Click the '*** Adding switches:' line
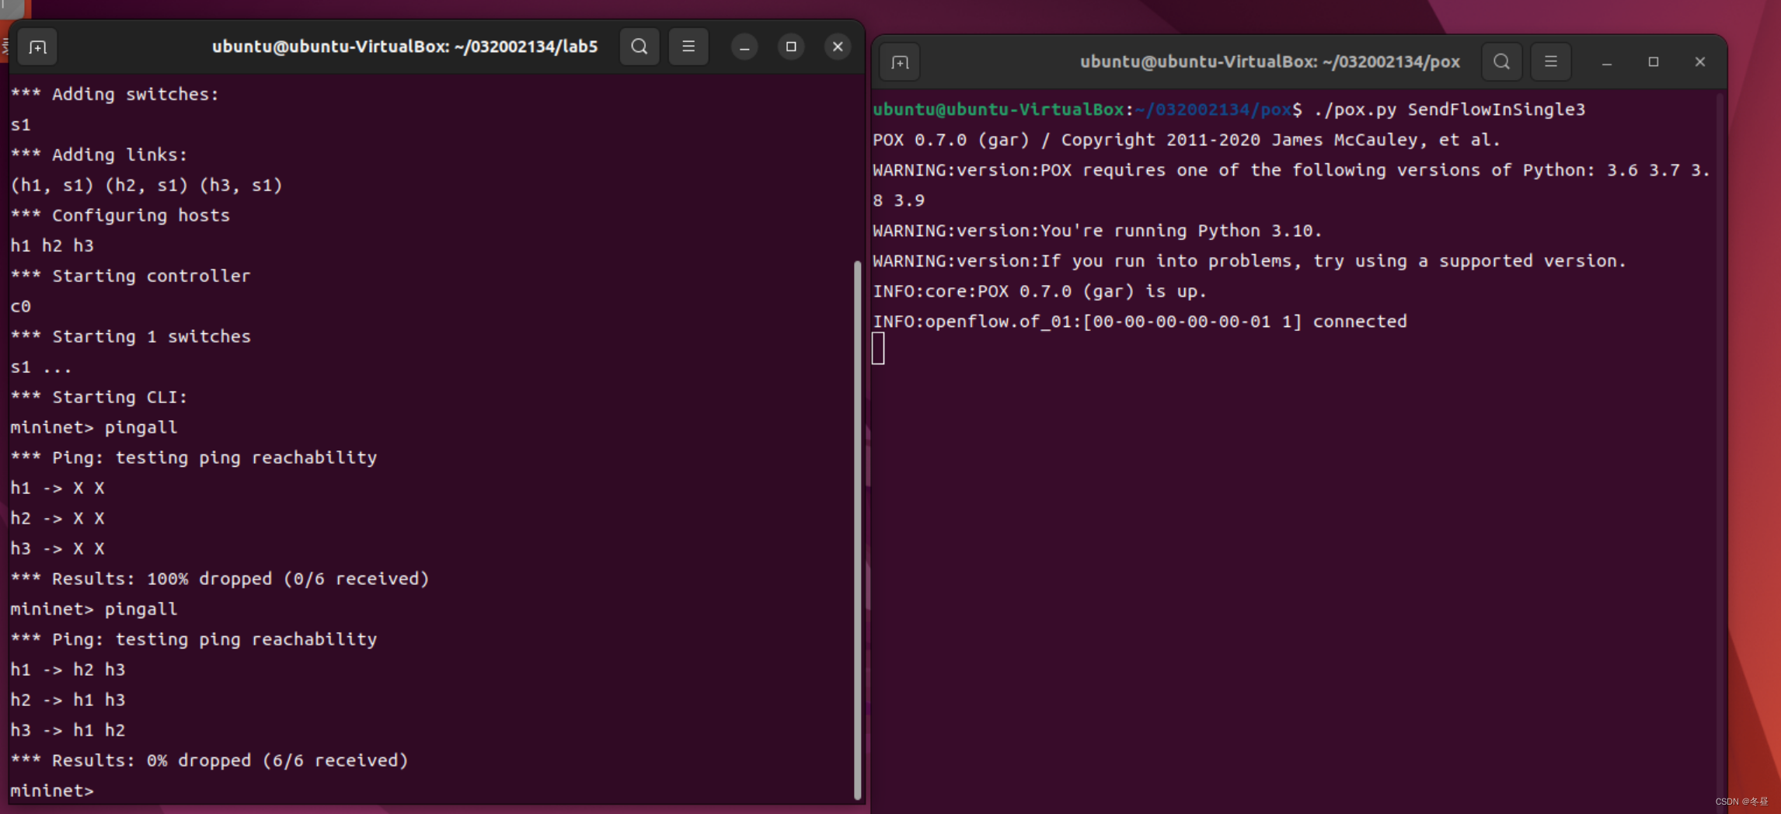1781x814 pixels. [115, 94]
